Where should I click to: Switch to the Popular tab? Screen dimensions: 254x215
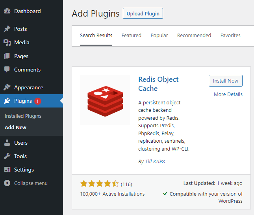(x=159, y=35)
